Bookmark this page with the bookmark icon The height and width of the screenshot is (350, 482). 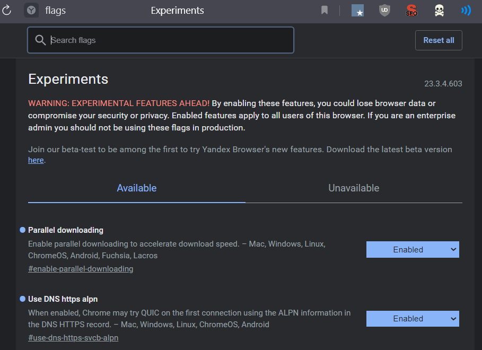click(325, 10)
